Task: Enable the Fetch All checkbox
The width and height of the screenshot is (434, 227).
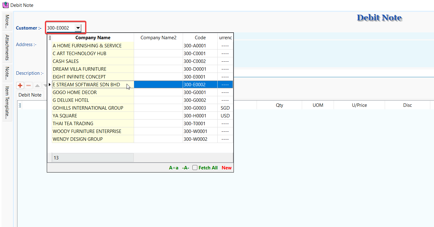Action: pos(195,168)
